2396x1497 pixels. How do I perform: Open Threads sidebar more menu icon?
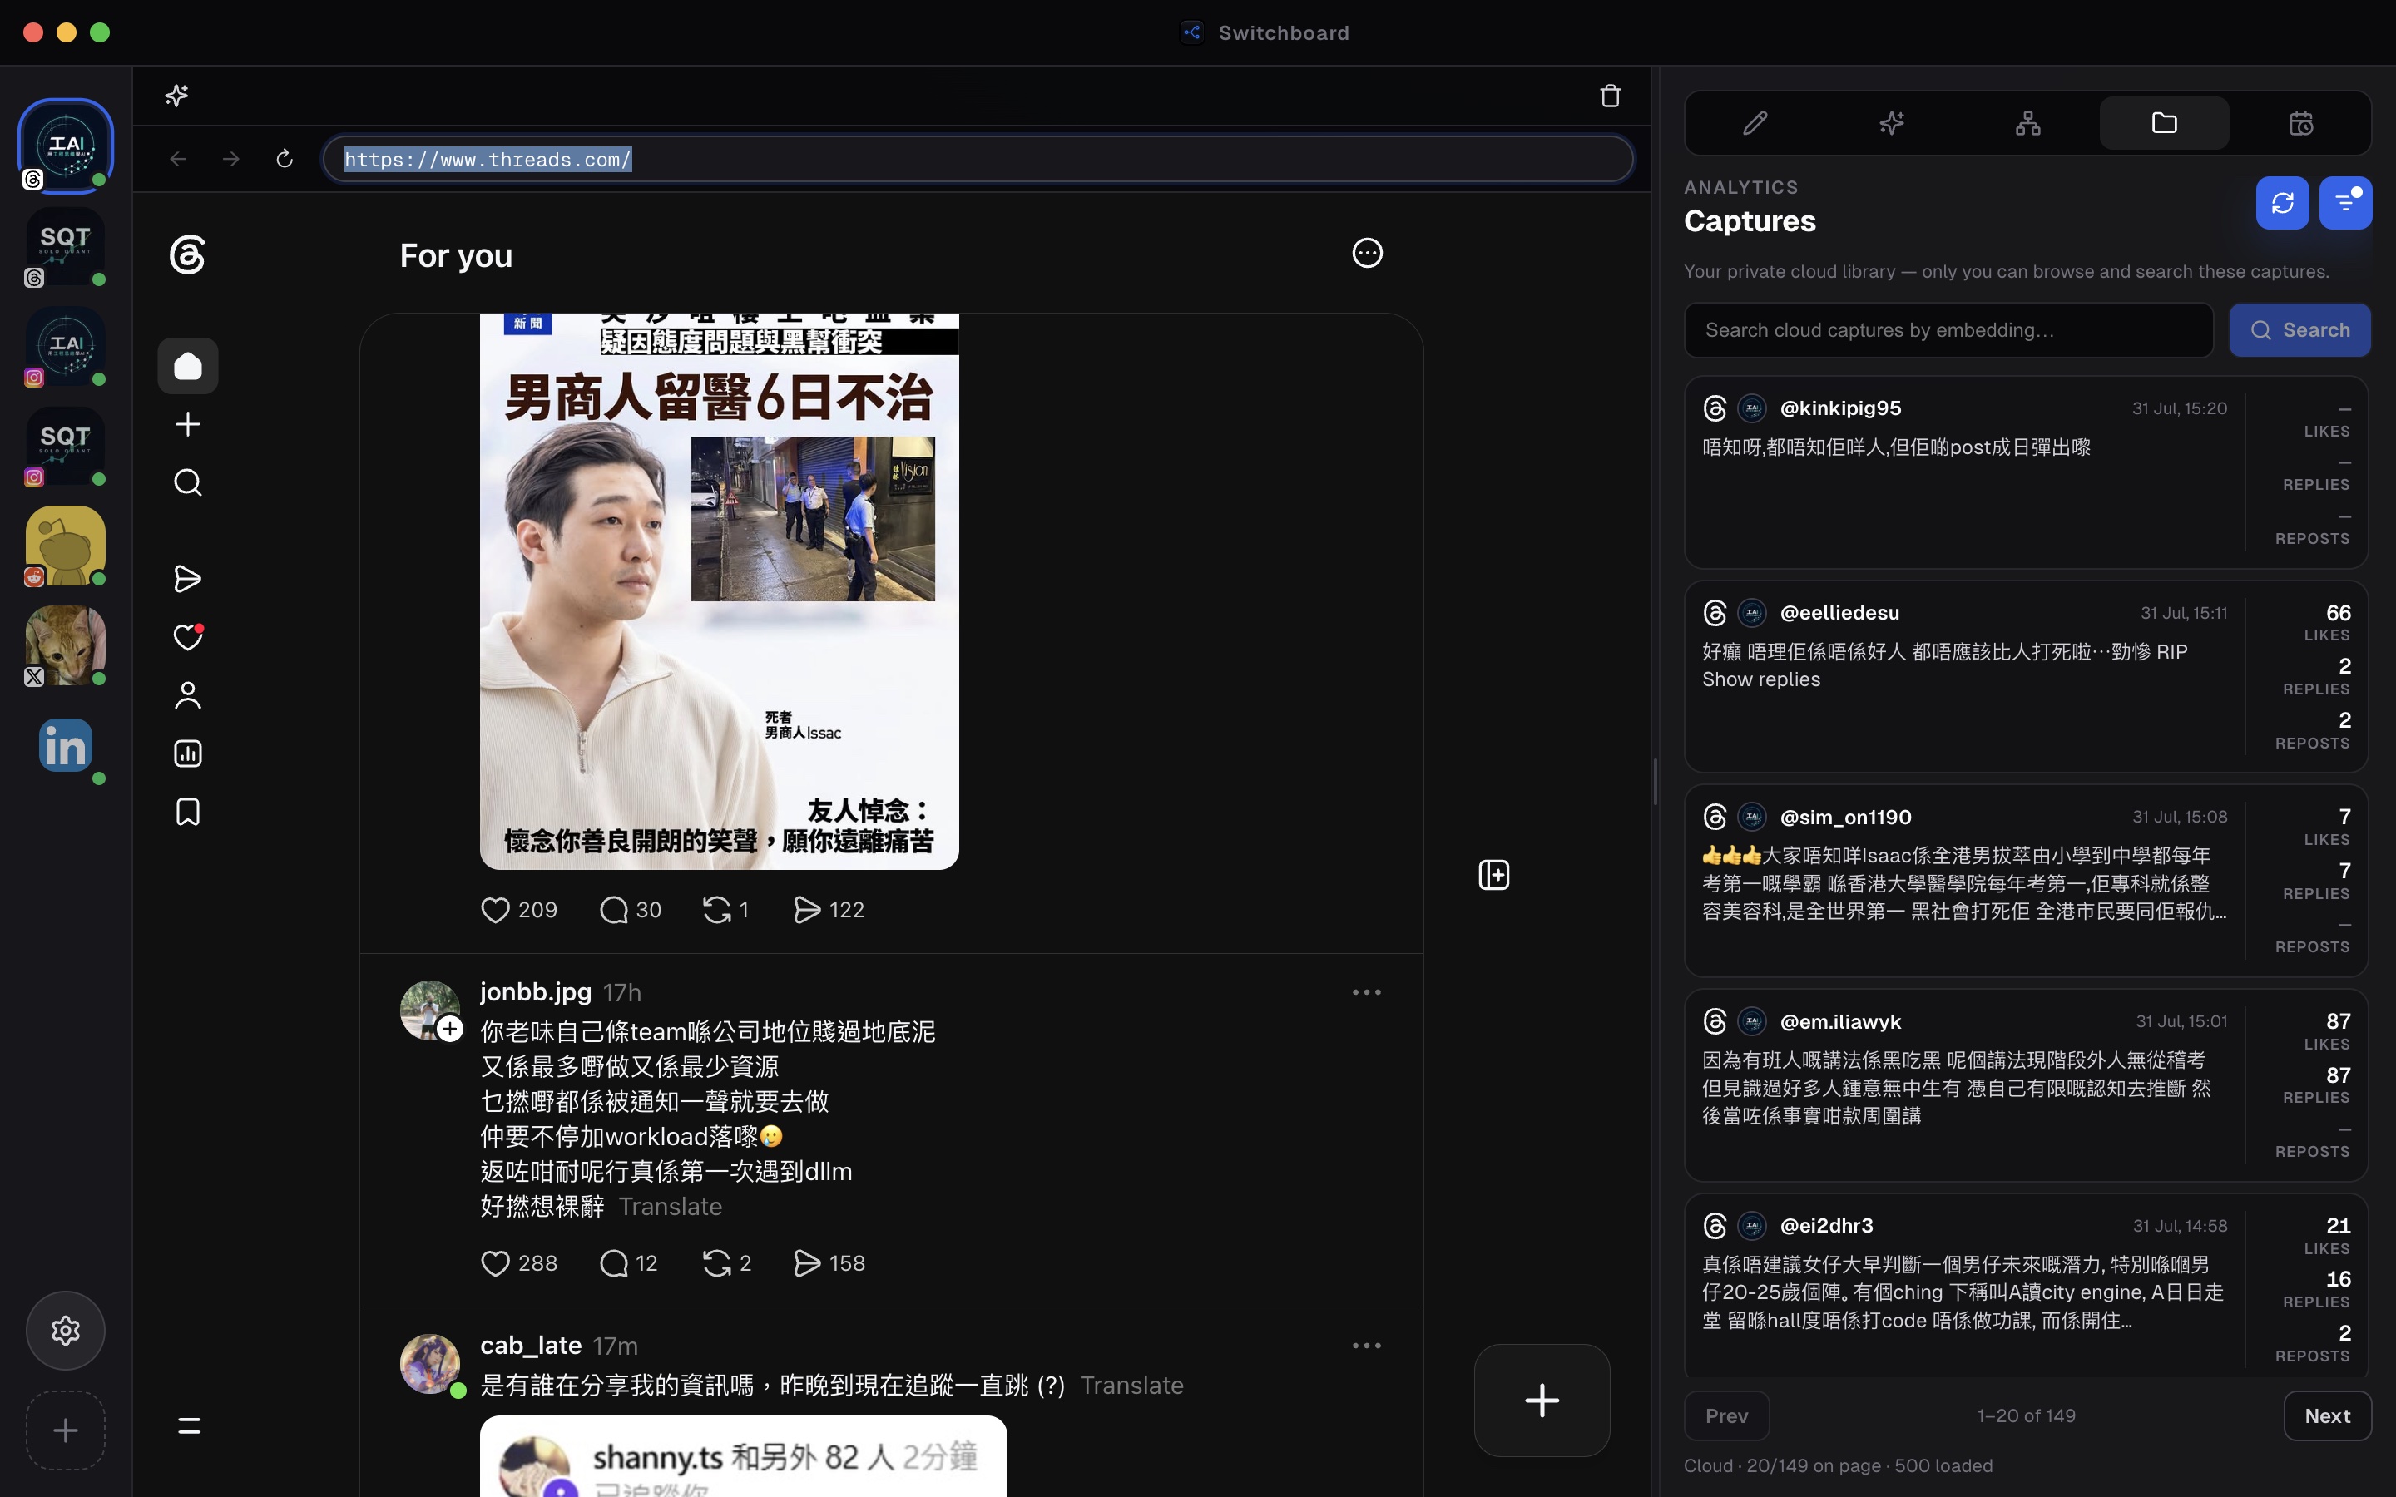[188, 1425]
